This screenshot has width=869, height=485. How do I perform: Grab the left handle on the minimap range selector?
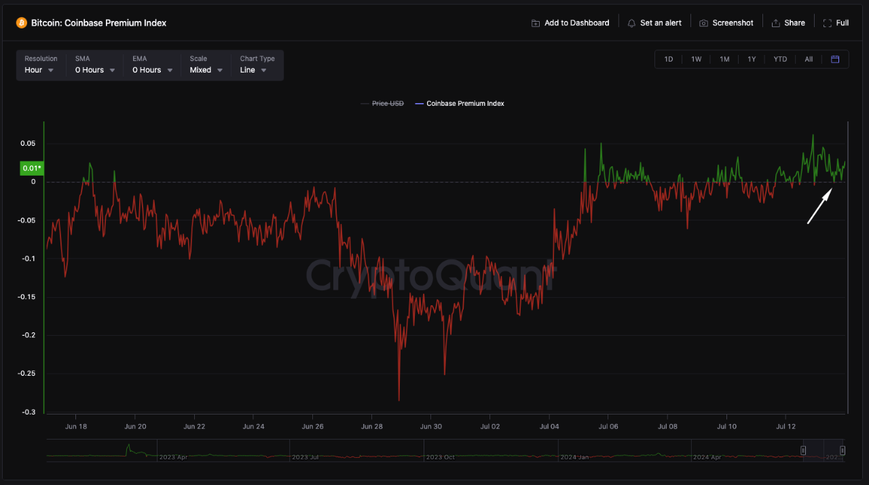pyautogui.click(x=803, y=450)
